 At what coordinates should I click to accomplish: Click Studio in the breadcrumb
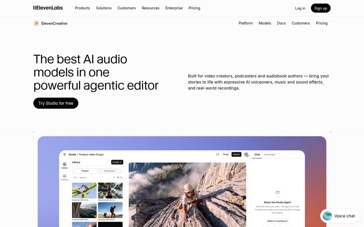pos(72,154)
